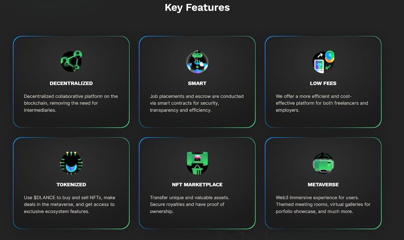Click the Web3 immersive experience description

point(323,205)
